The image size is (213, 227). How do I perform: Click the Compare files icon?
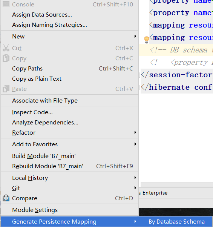6,198
